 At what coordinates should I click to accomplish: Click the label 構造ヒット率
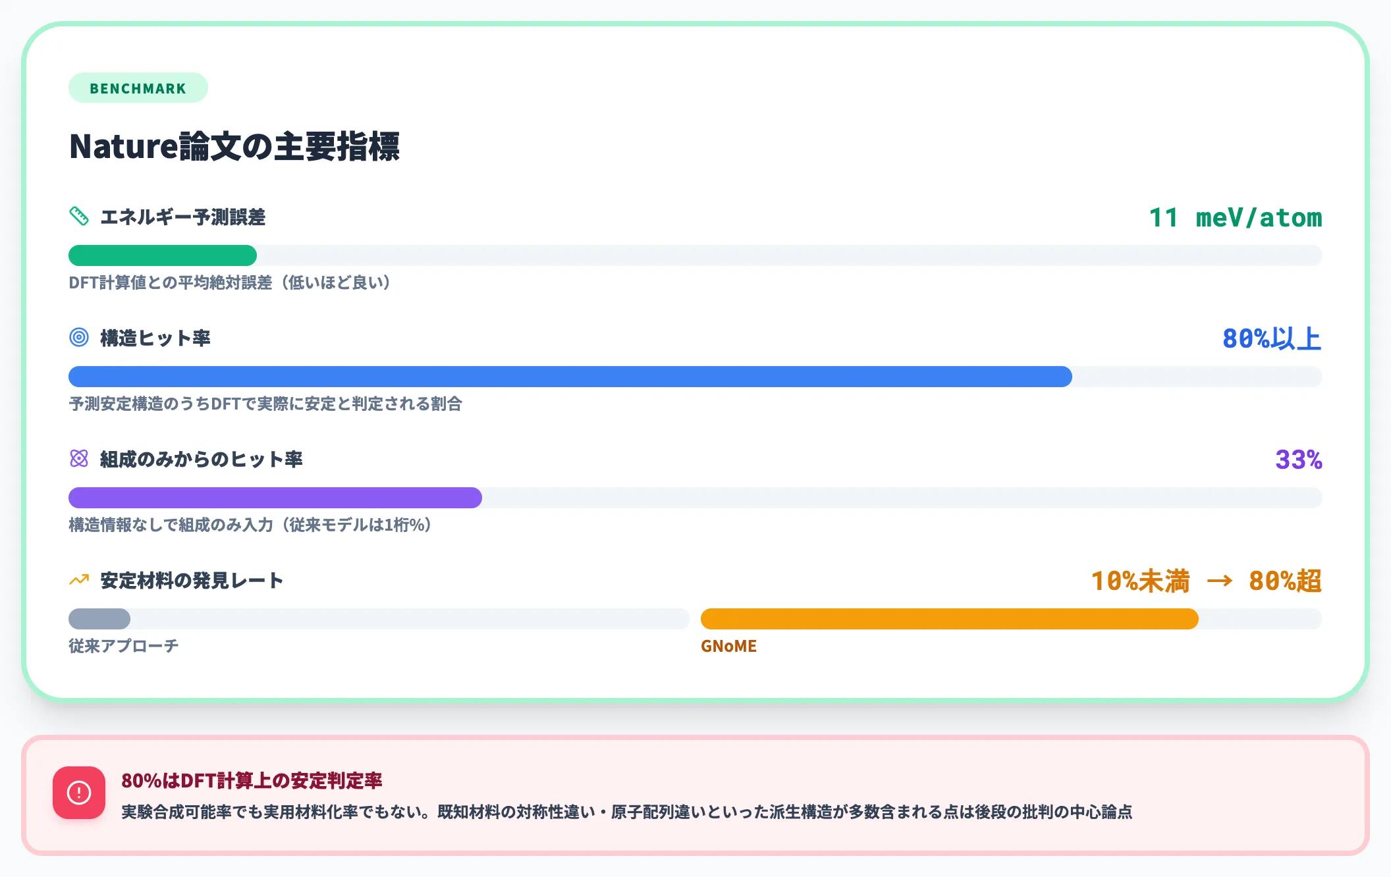click(155, 338)
